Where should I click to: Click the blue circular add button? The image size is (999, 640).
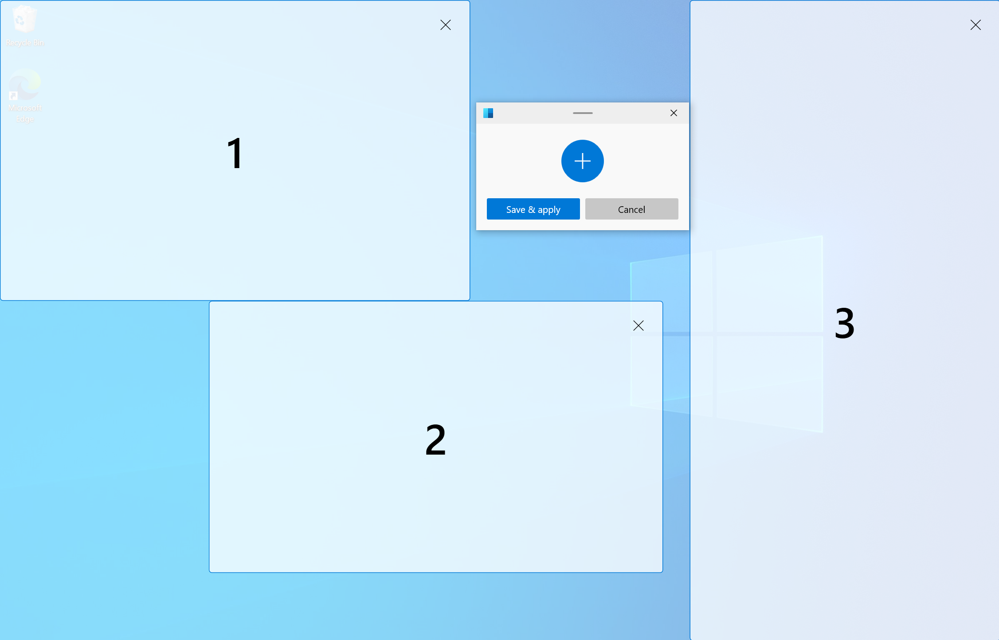(582, 161)
